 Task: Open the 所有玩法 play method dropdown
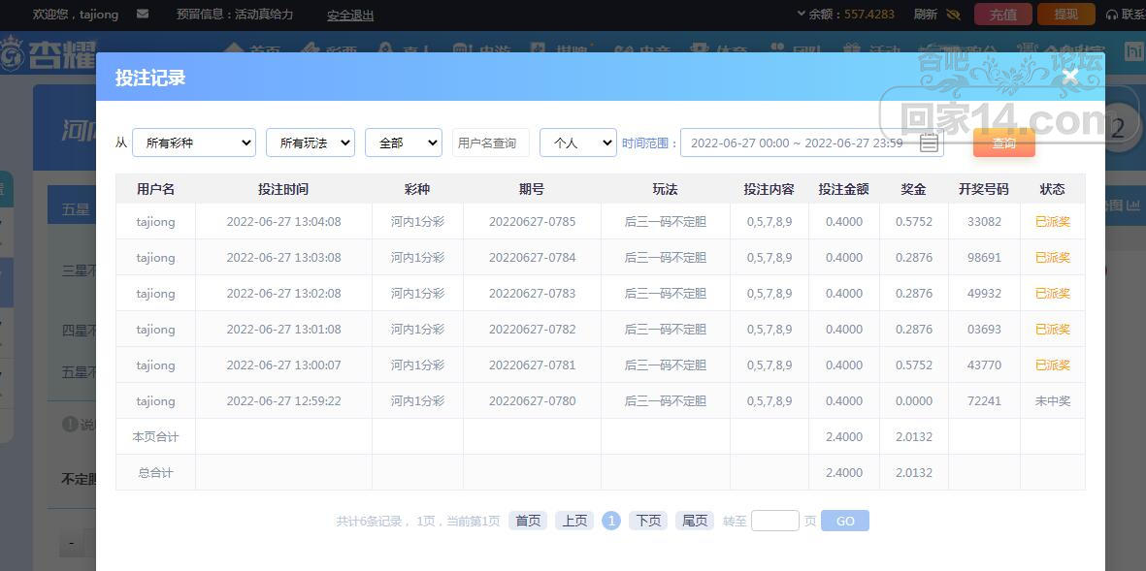pos(311,143)
